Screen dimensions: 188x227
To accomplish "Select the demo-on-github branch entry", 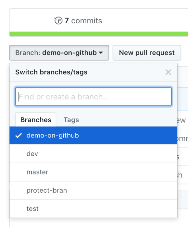I will 93,135.
